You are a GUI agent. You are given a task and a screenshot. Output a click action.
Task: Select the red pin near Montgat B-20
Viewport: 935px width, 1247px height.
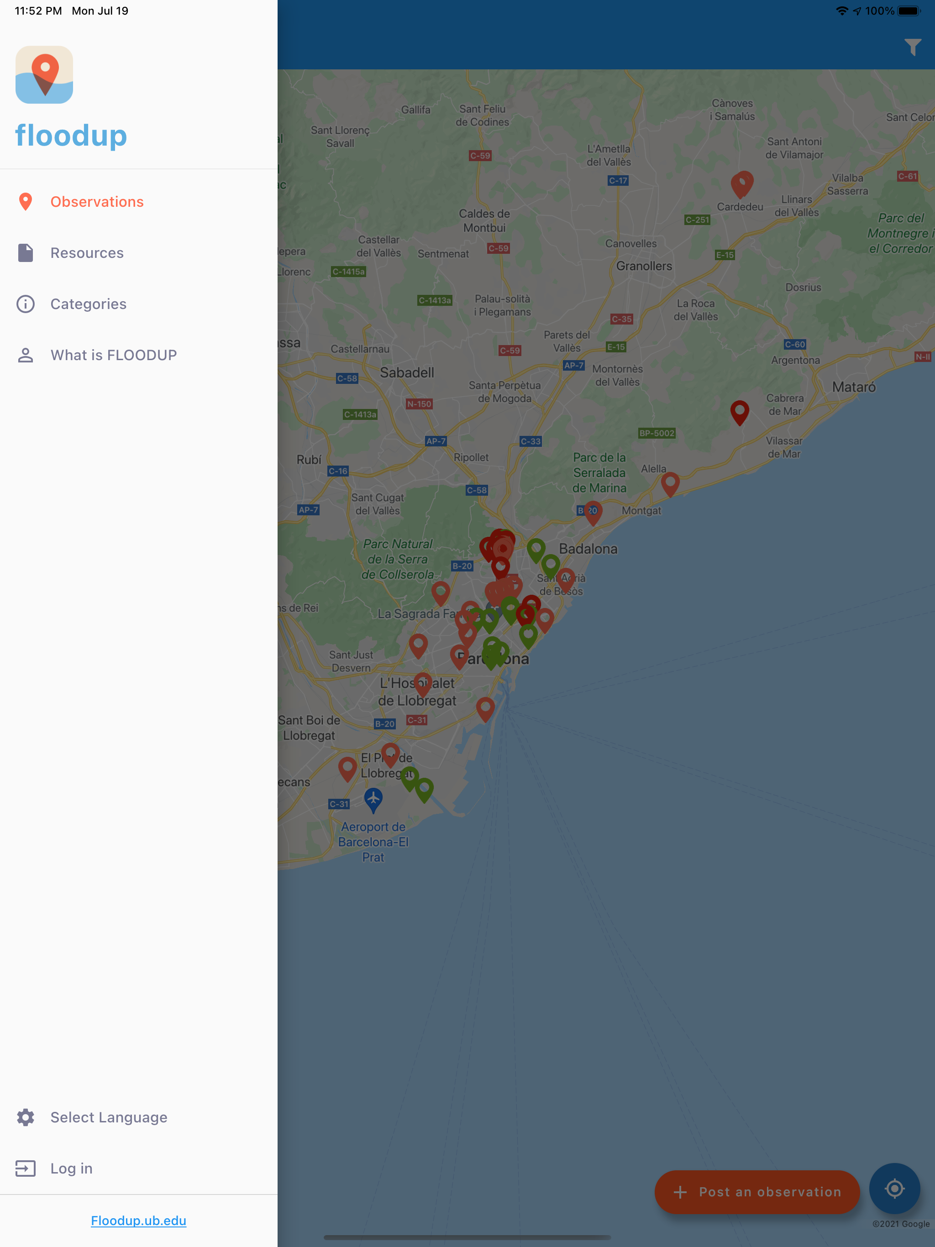coord(593,513)
